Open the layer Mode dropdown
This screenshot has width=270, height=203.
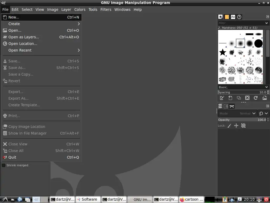point(237,113)
